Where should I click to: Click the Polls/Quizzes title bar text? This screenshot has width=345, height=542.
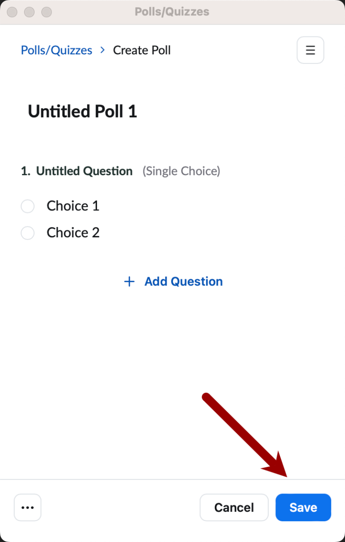172,12
